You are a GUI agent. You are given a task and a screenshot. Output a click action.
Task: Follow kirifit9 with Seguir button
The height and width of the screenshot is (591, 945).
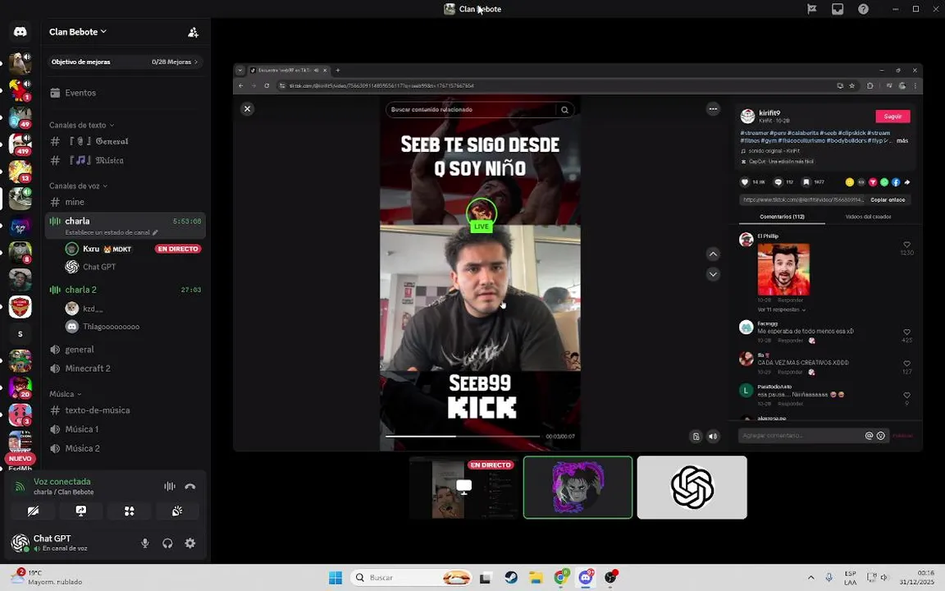tap(892, 117)
